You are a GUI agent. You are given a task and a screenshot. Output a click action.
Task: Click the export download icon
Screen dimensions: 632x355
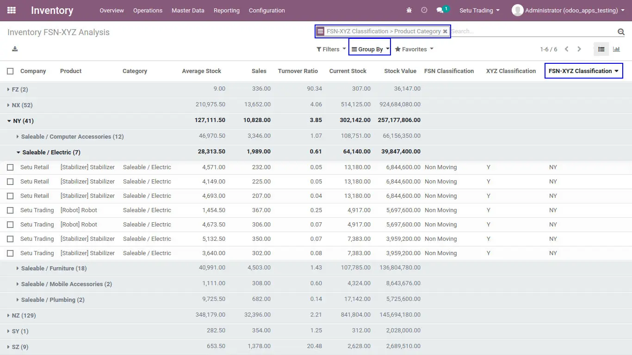[15, 49]
